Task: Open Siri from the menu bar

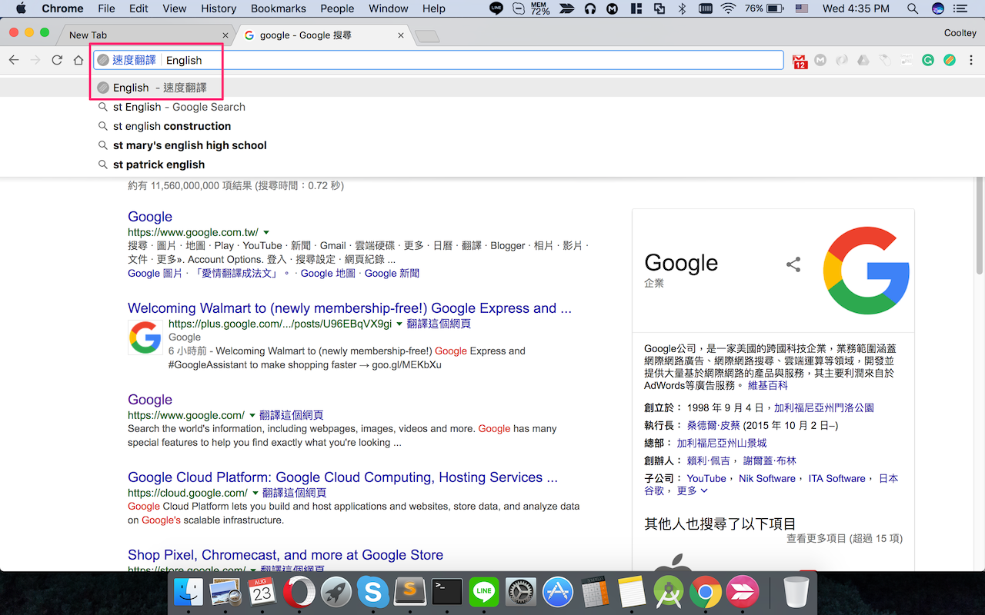Action: click(937, 8)
